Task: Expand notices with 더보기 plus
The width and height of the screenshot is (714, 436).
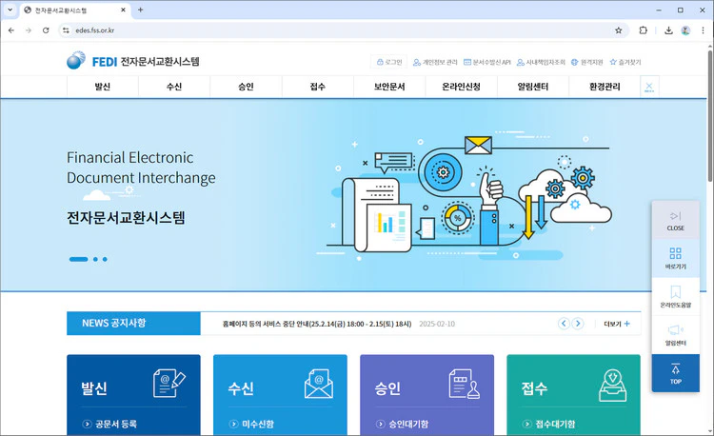Action: 617,324
